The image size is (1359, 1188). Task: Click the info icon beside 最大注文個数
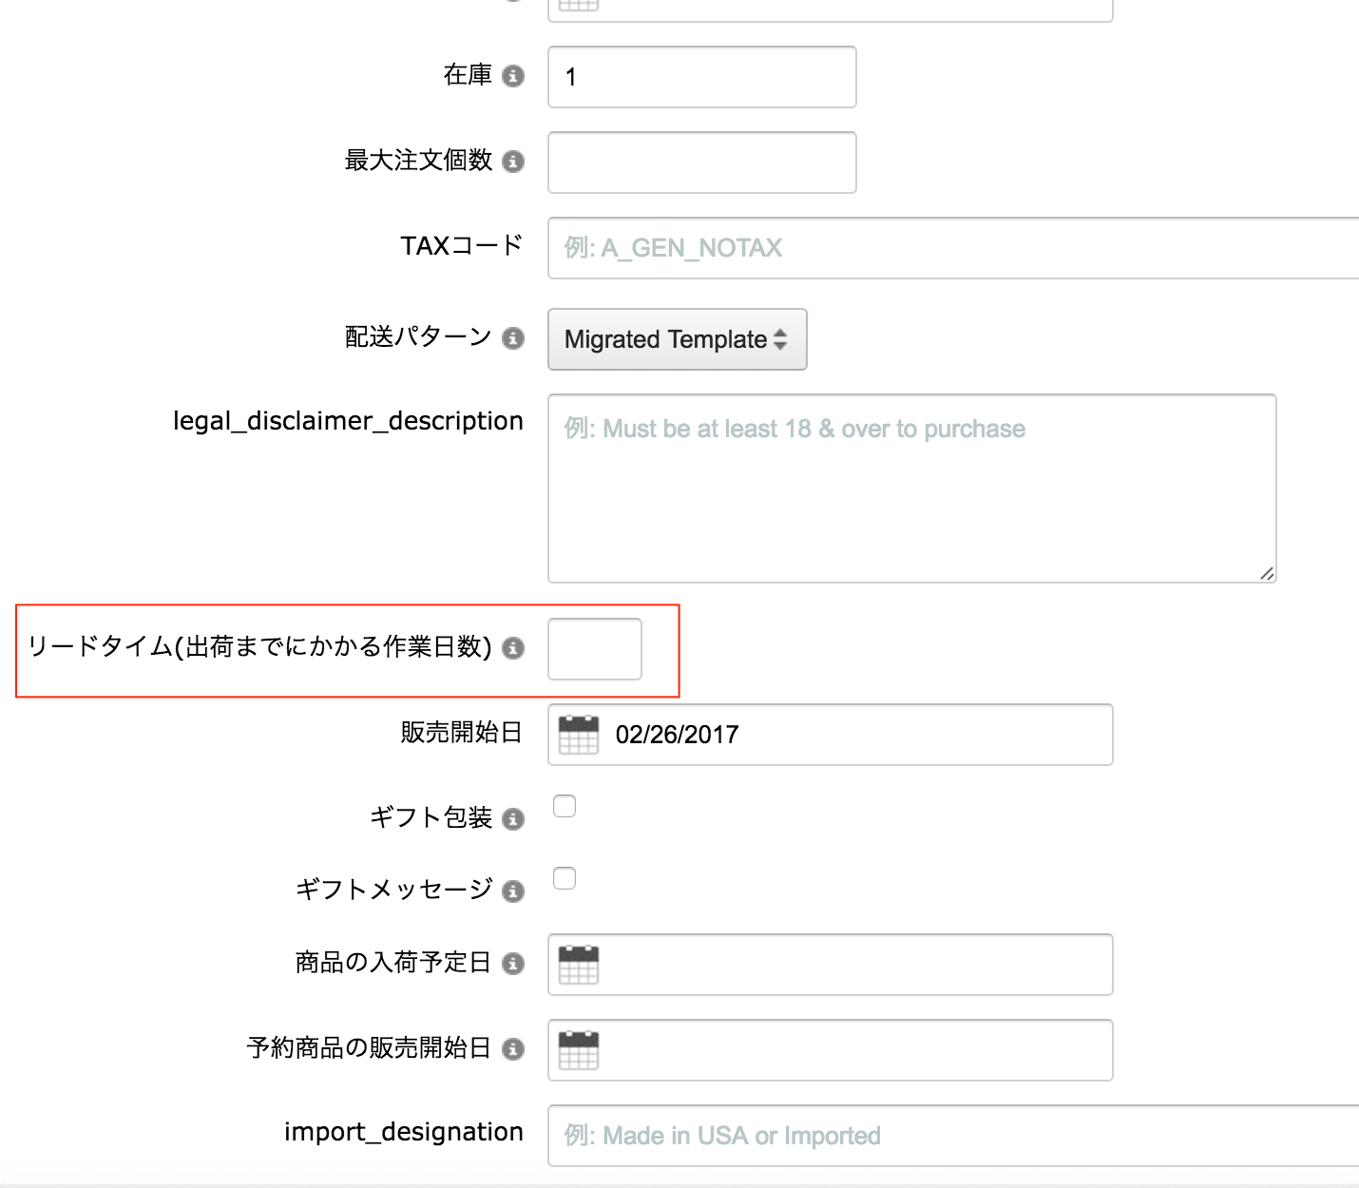[x=513, y=162]
